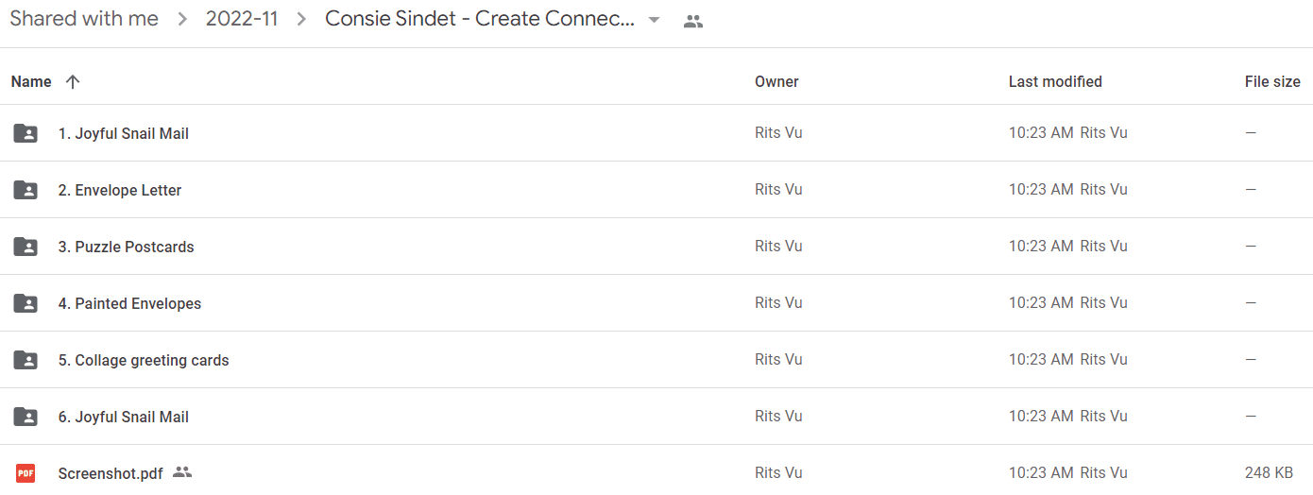
Task: Click the shared folder icon for Envelope Letter
Action: pos(26,190)
